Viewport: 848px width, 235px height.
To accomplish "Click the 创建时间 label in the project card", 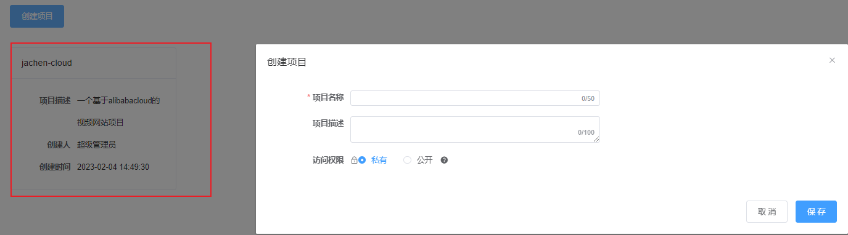I will coord(55,167).
